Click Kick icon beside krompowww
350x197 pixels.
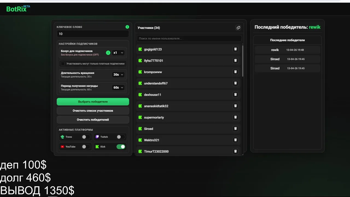point(140,72)
